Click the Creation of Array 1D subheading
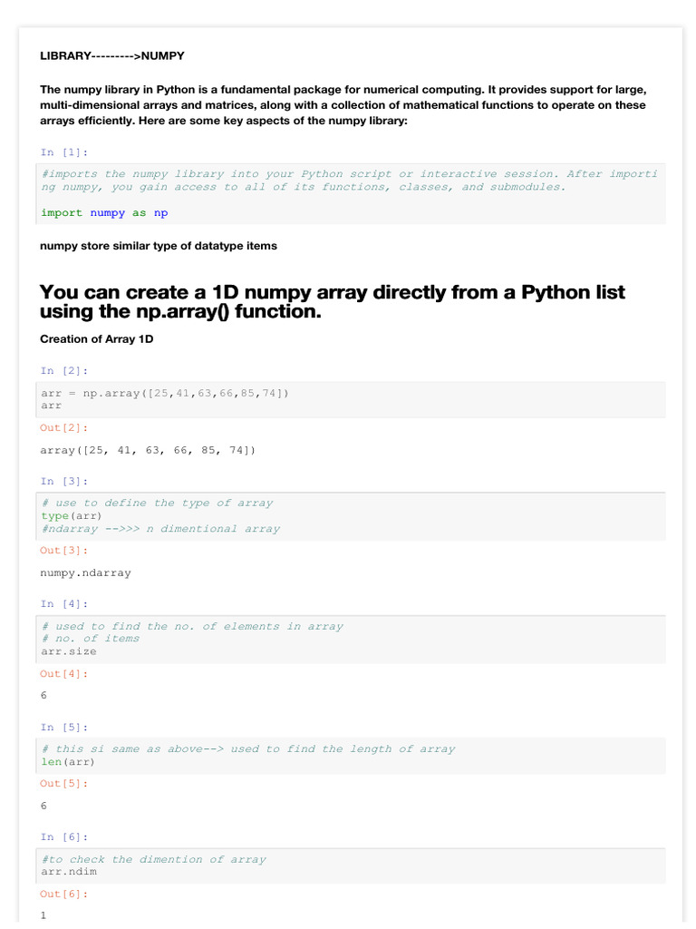 click(x=97, y=339)
